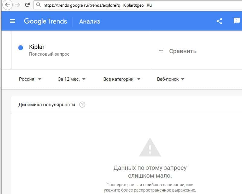Screen dimensions: 242x194
Task: Select the Анализ header item
Action: [x=89, y=21]
